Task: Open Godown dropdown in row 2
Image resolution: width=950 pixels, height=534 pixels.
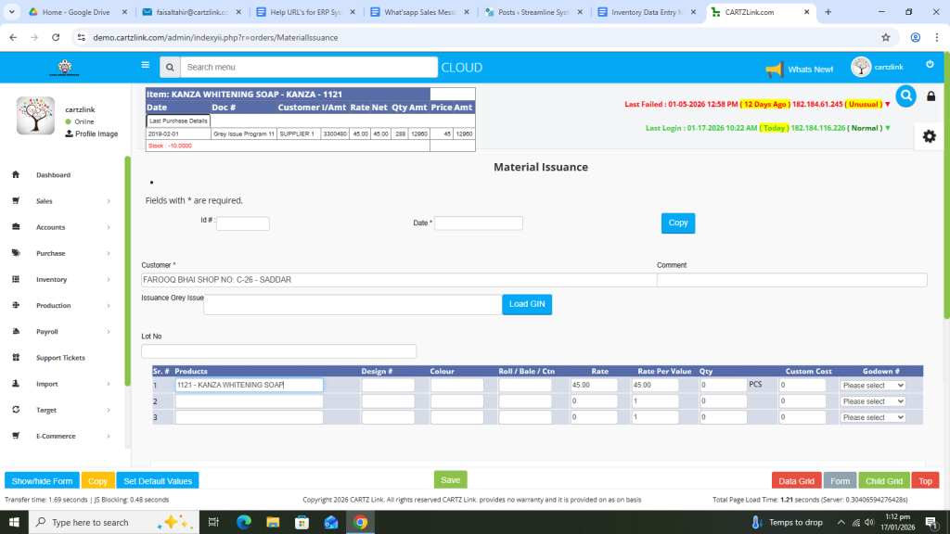Action: (872, 401)
